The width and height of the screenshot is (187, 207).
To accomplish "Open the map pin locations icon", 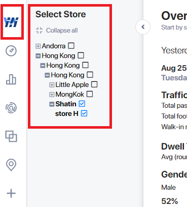I will coord(11,165).
